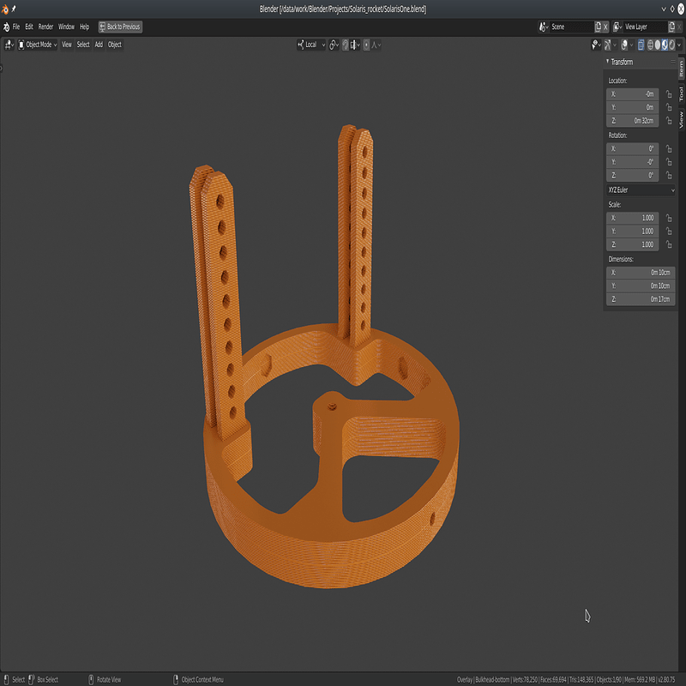Switch to the Tool sidebar tab

point(682,93)
